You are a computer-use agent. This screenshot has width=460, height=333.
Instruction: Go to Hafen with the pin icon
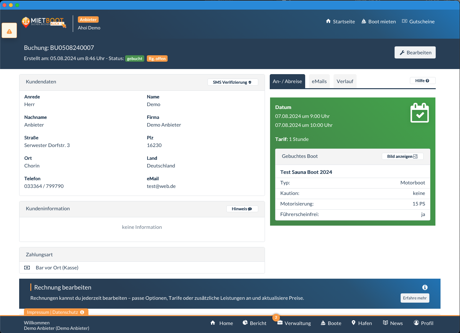pos(362,323)
